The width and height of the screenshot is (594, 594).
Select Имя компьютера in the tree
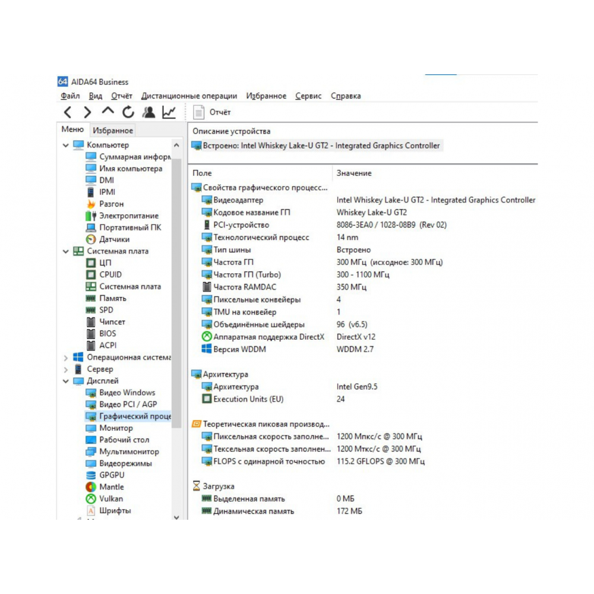124,169
